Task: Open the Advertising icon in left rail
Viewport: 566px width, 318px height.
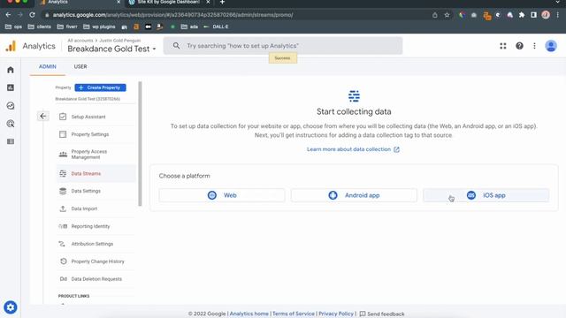Action: point(11,124)
